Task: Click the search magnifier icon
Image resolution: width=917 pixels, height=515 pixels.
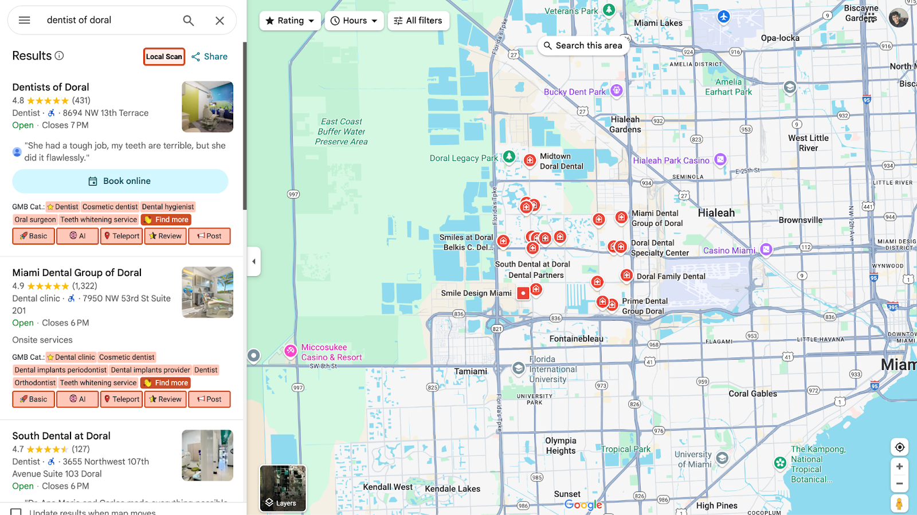Action: coord(189,21)
